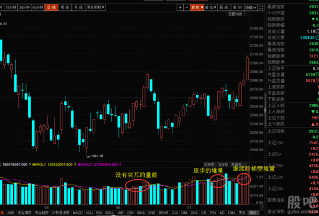Zoom out chart with the minus icon
The width and height of the screenshot is (319, 216).
[187, 8]
